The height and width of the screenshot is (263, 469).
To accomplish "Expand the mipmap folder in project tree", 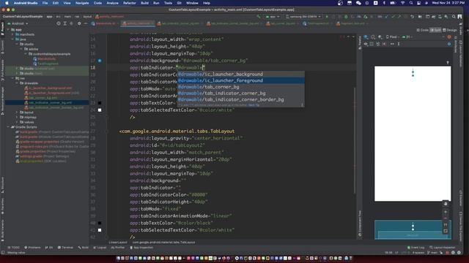I will click(x=18, y=117).
